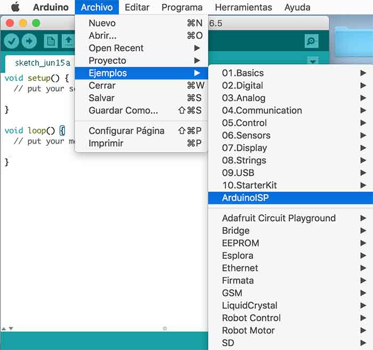The height and width of the screenshot is (350, 373).
Task: Click the console expand down-arrow
Action: (11, 328)
